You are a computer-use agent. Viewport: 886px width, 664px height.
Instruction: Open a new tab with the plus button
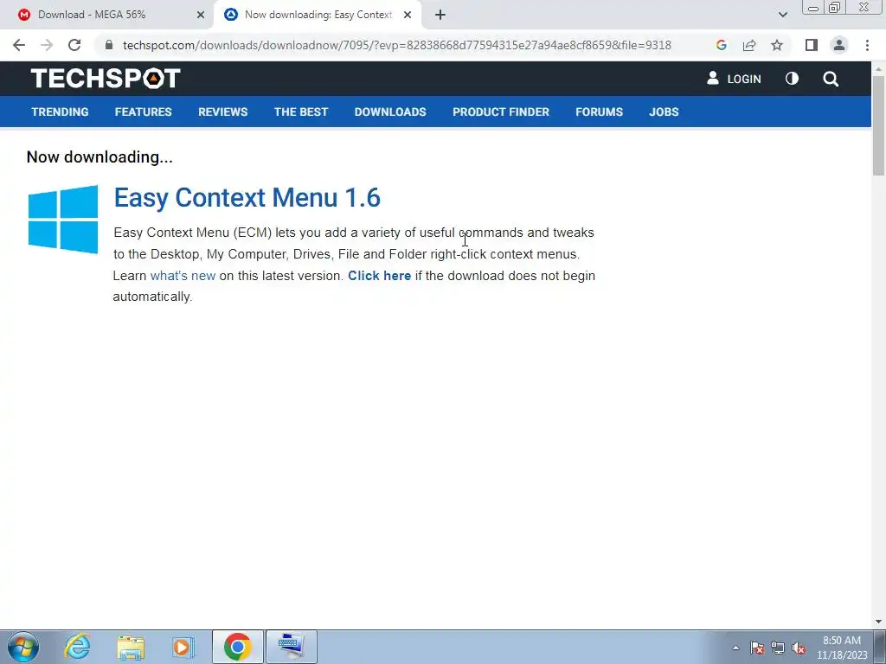click(x=440, y=16)
